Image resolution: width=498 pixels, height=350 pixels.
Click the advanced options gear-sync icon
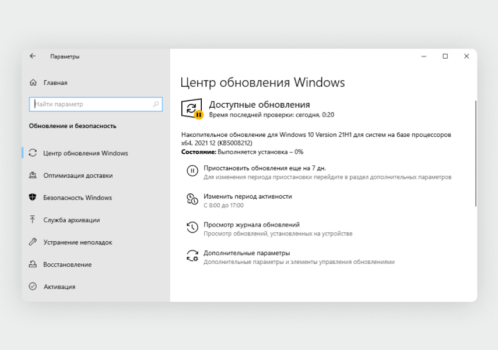(x=192, y=256)
